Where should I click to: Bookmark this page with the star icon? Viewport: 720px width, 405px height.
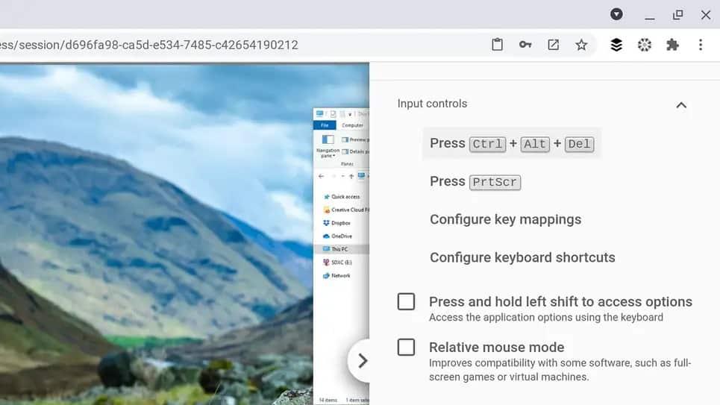(x=581, y=45)
